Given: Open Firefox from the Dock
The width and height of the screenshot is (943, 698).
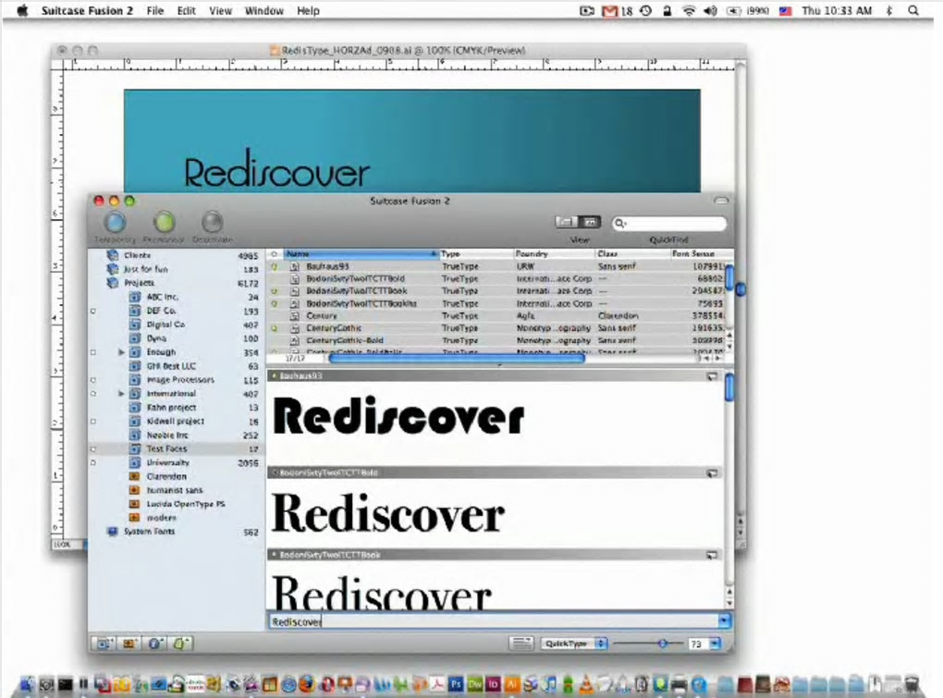Looking at the screenshot, I should point(307,684).
